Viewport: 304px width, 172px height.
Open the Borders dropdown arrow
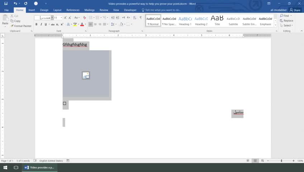click(132, 24)
